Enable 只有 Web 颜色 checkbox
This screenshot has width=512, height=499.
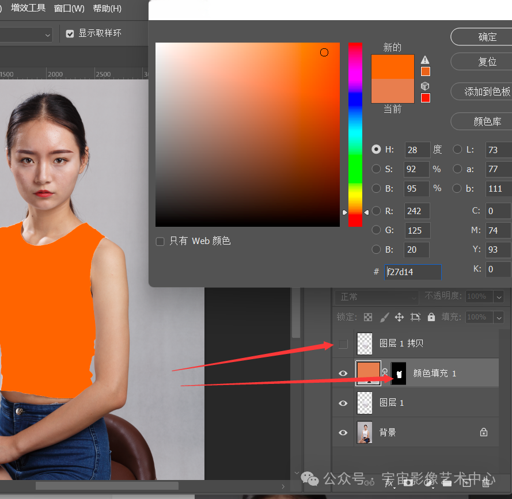pyautogui.click(x=160, y=242)
